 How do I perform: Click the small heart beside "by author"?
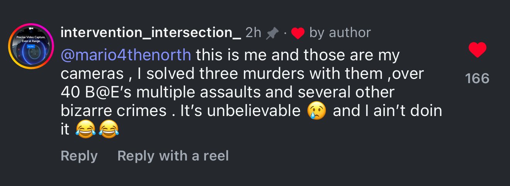point(298,34)
